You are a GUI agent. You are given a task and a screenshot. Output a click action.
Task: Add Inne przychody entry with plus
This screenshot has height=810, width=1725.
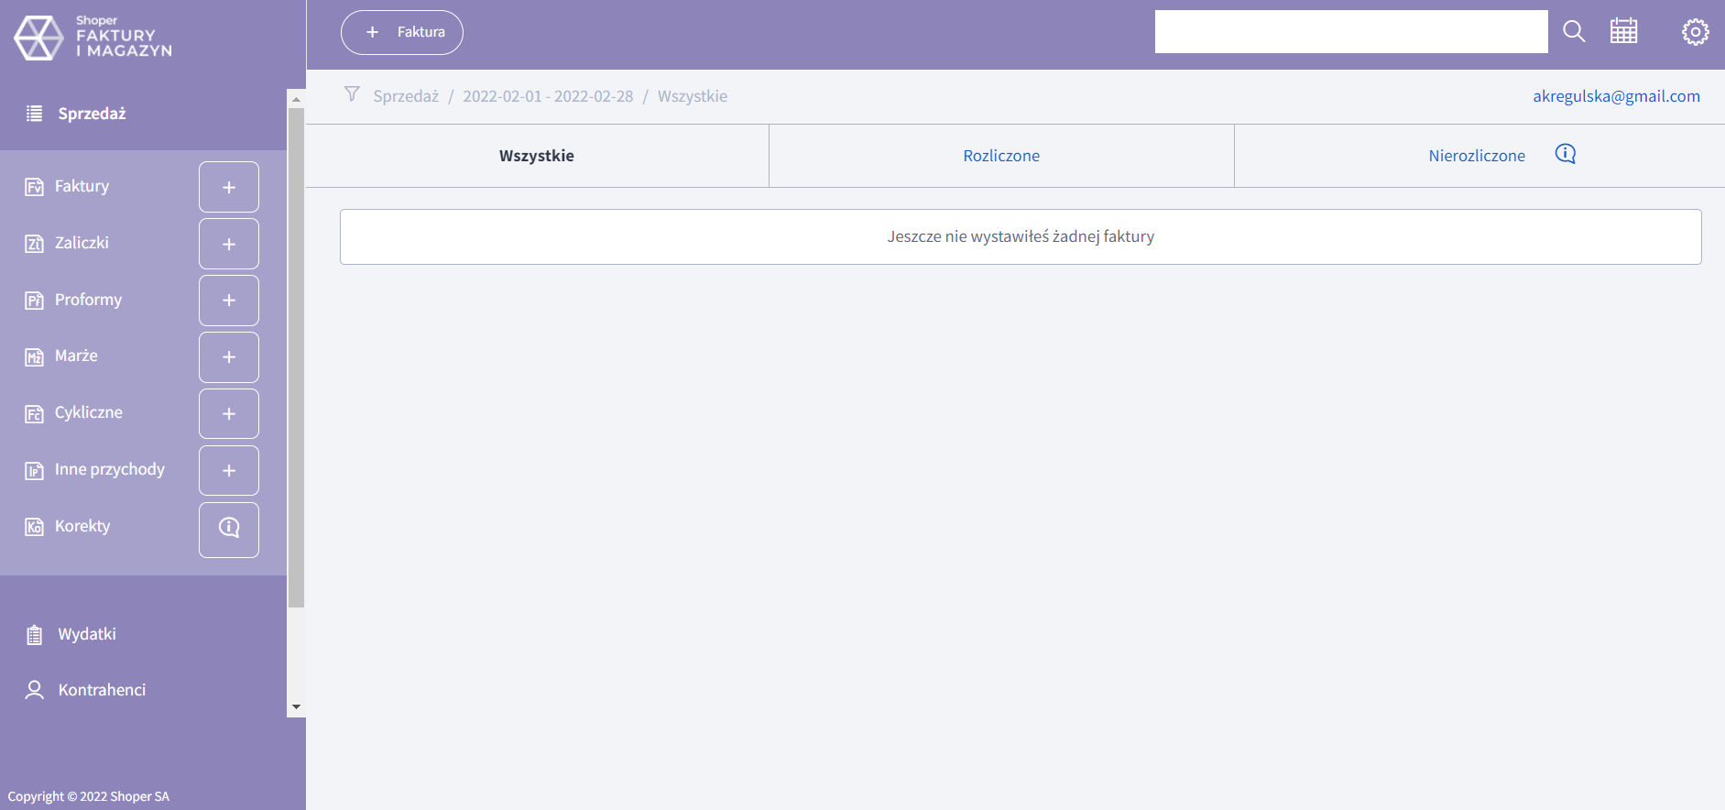229,471
